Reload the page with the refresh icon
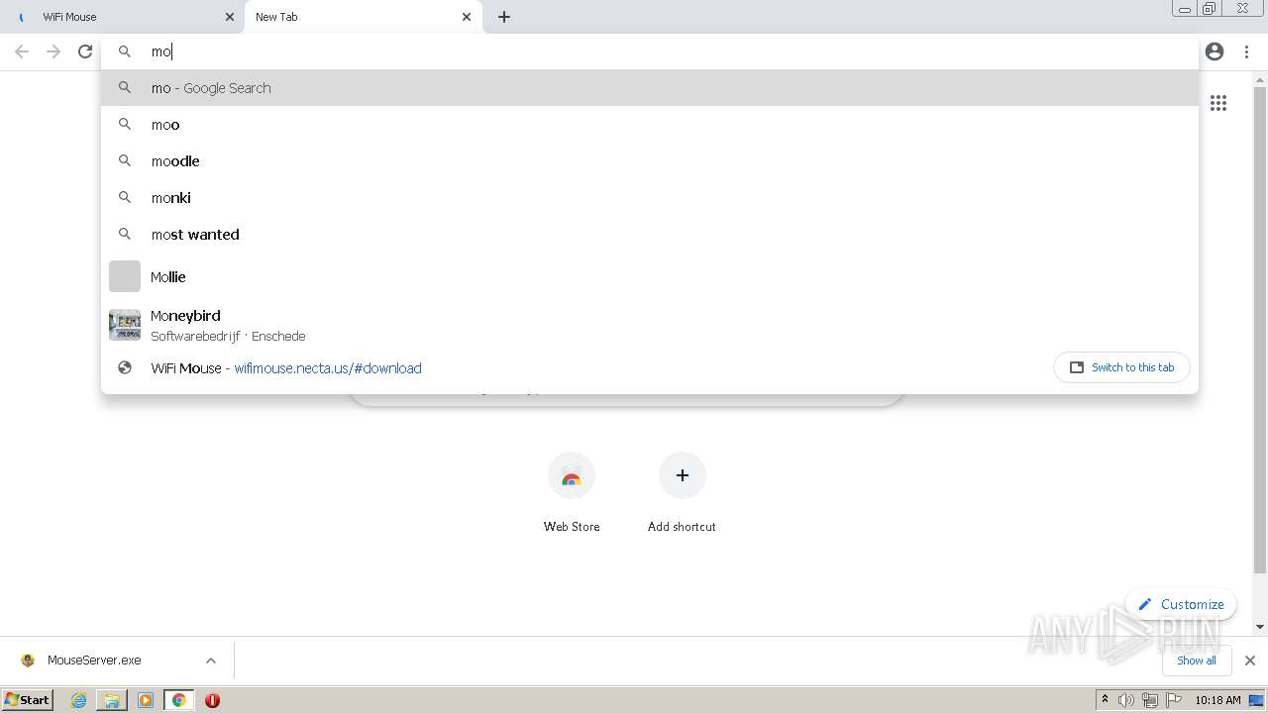The height and width of the screenshot is (713, 1268). 85,51
